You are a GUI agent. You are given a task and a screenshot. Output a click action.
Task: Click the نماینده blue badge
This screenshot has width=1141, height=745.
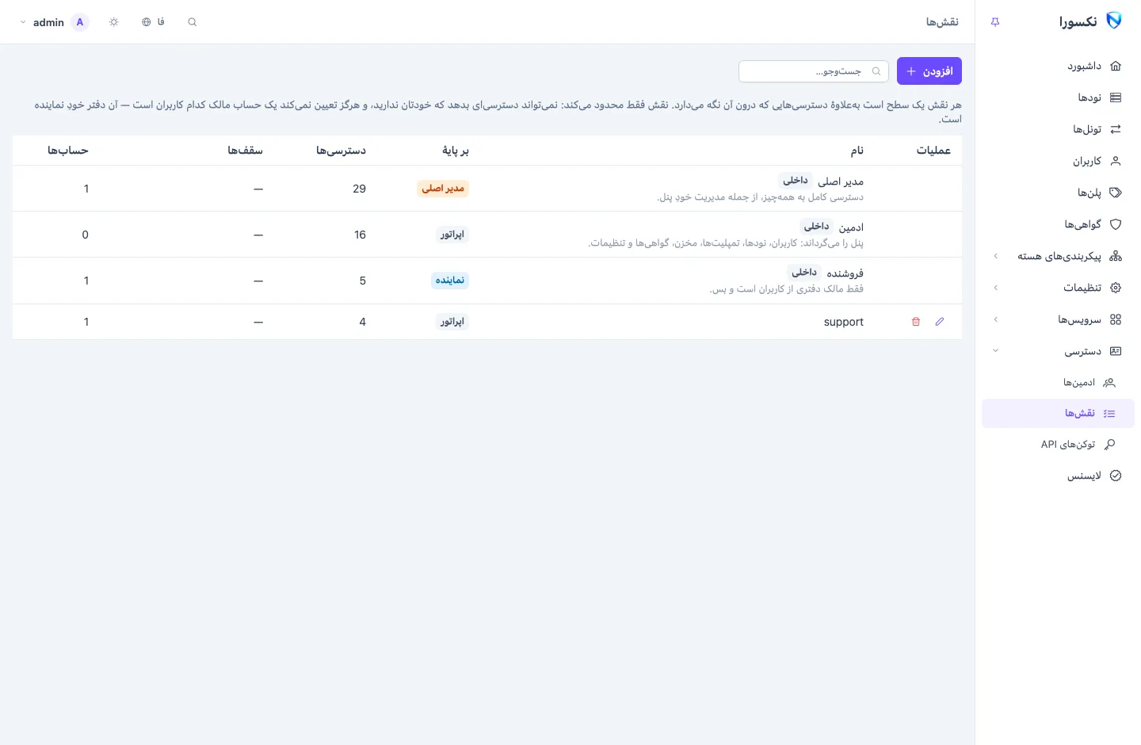click(450, 281)
